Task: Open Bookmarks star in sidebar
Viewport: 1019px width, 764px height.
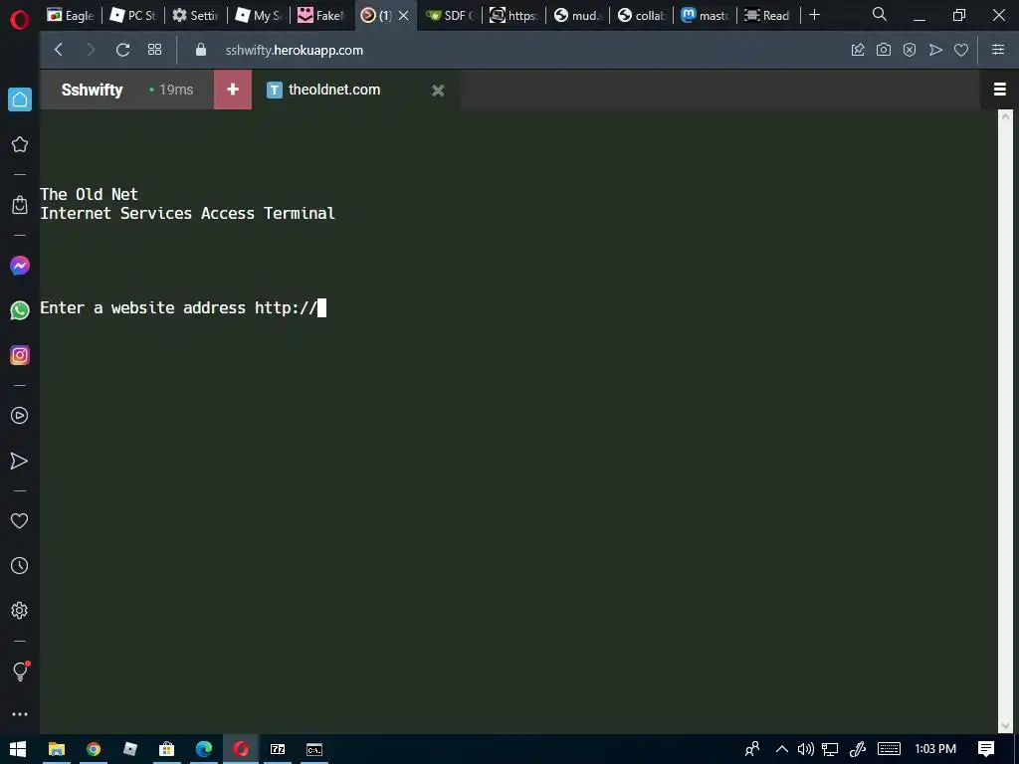Action: 20,144
